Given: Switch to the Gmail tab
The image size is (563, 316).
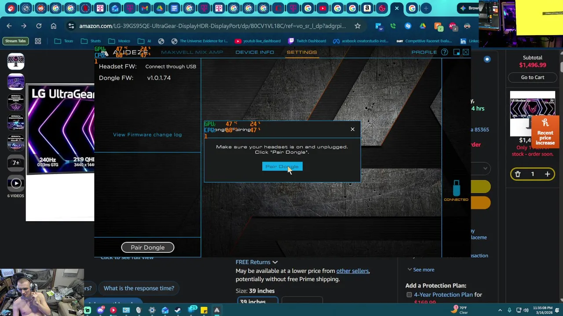Looking at the screenshot, I should (144, 8).
